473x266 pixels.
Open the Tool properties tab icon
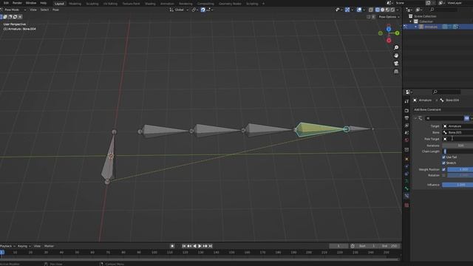tap(406, 101)
